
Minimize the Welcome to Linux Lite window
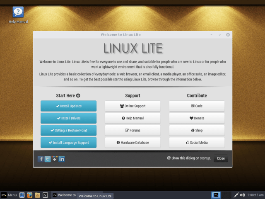point(212,35)
